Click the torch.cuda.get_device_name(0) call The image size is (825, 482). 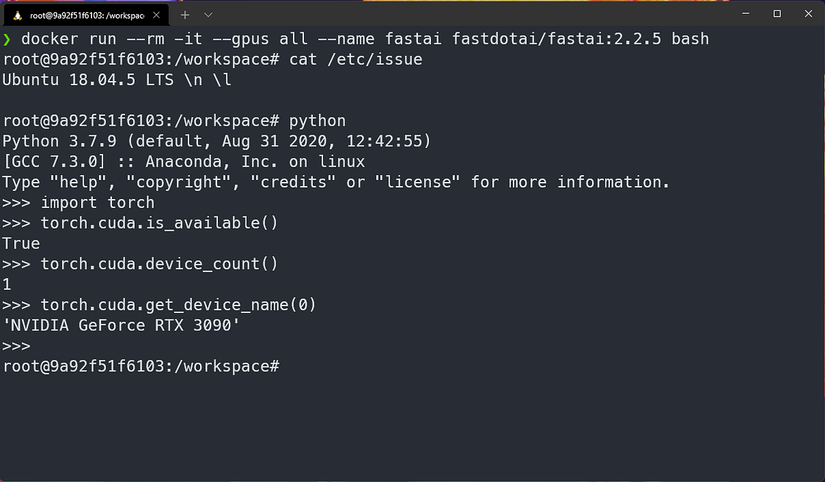coord(177,304)
